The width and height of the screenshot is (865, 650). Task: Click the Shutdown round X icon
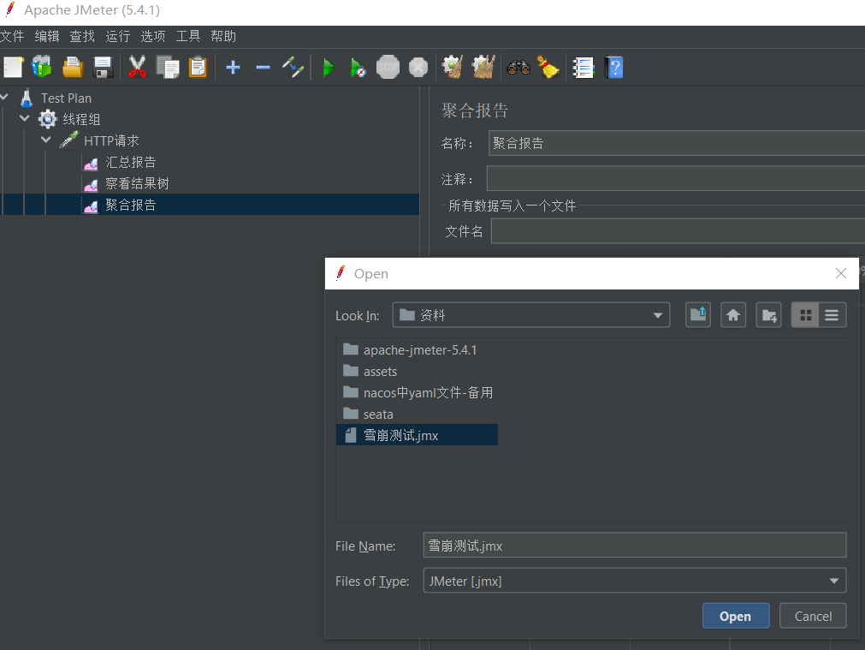click(x=418, y=68)
